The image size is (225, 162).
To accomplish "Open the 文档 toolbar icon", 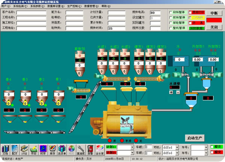I will coord(5,150).
